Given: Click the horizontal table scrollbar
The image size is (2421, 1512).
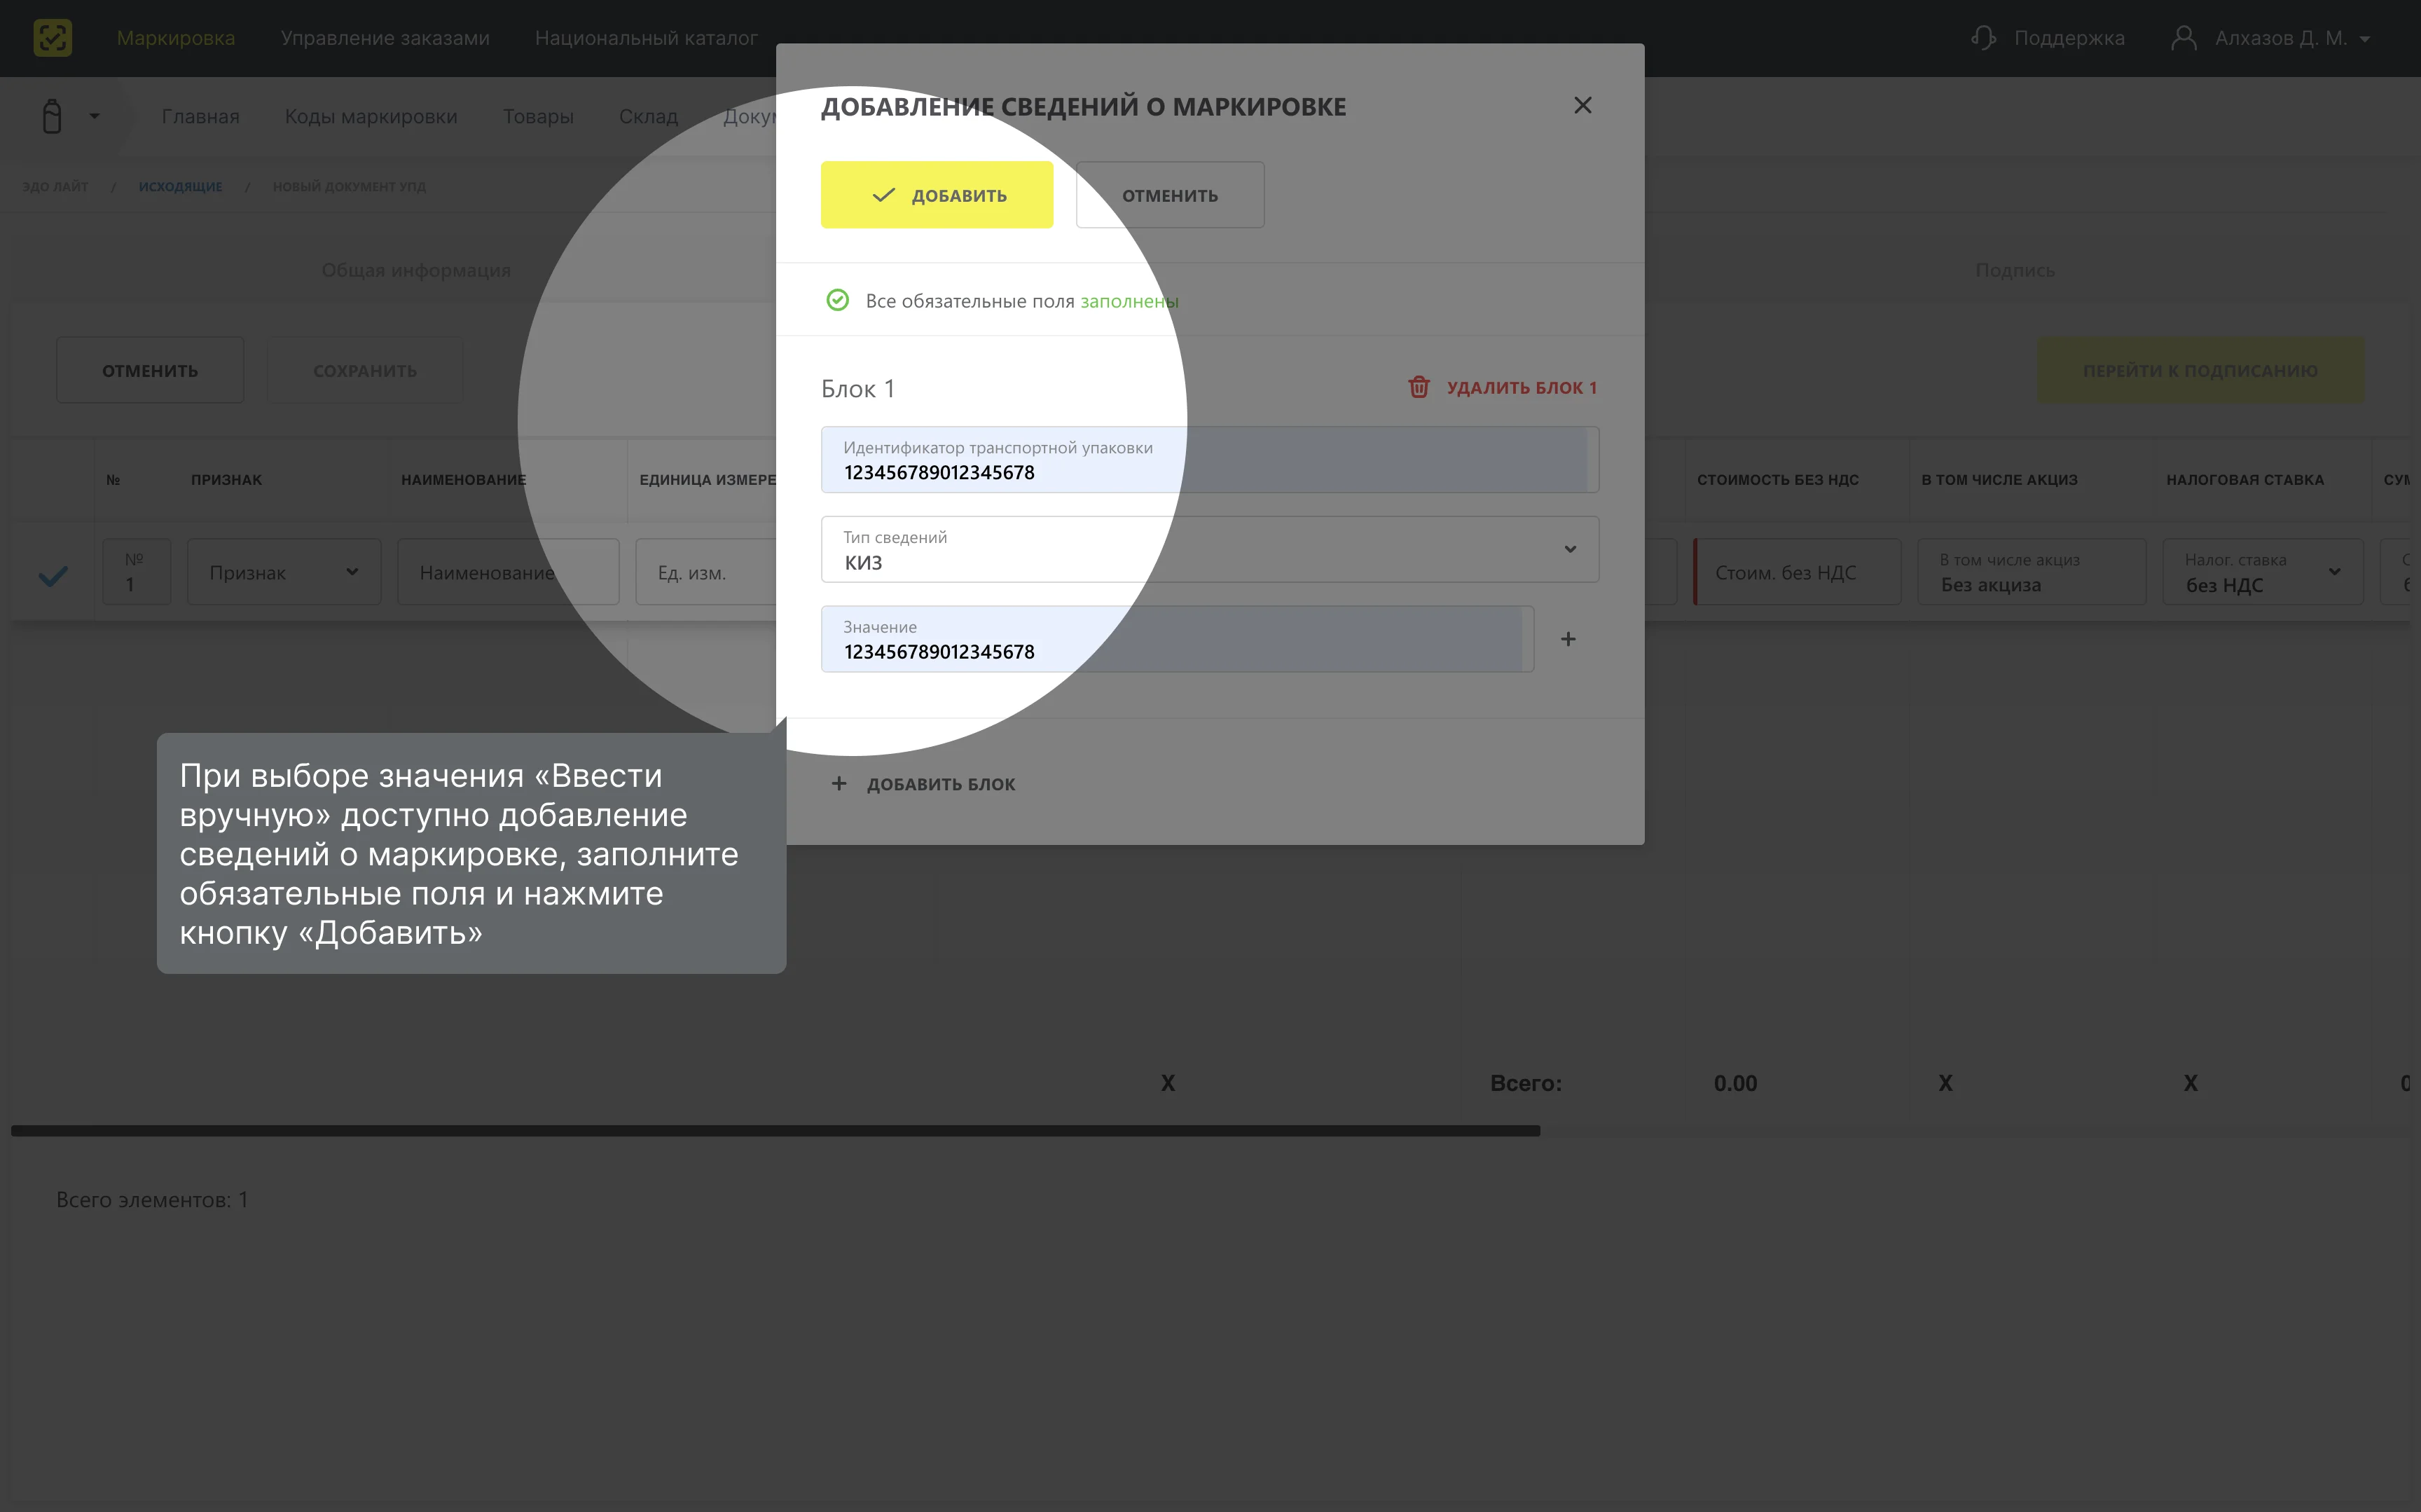Looking at the screenshot, I should [x=775, y=1130].
